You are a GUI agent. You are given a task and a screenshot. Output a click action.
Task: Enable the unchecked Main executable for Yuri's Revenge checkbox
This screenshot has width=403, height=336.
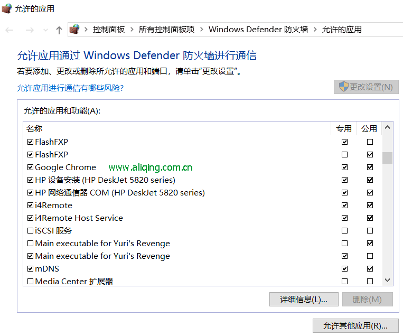[x=30, y=243]
